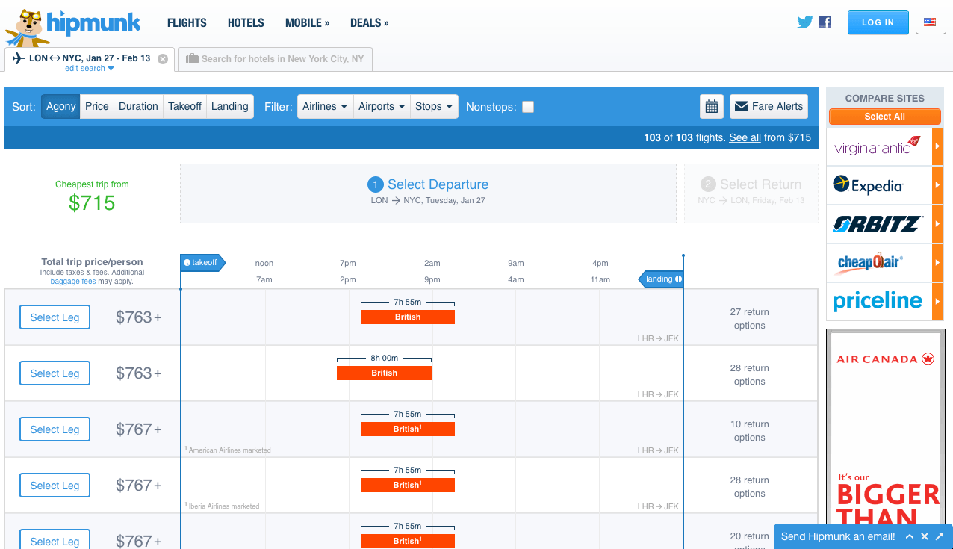Enable the Nonstops checkbox
This screenshot has height=549, width=953.
(528, 107)
